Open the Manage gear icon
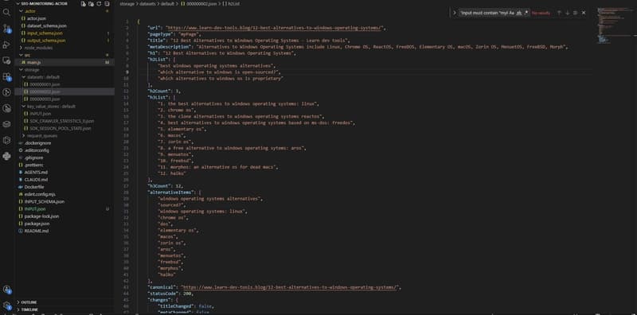 click(6, 305)
